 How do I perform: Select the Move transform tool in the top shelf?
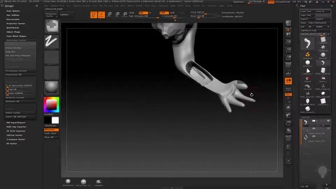[x=109, y=15]
